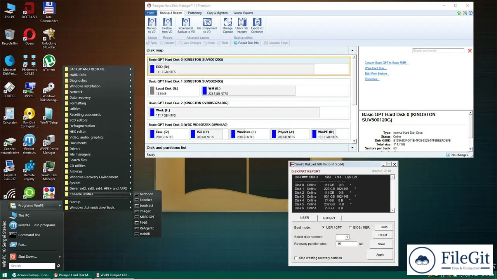Expand Diagnostics start menu folder
The height and width of the screenshot is (279, 497).
(x=98, y=81)
